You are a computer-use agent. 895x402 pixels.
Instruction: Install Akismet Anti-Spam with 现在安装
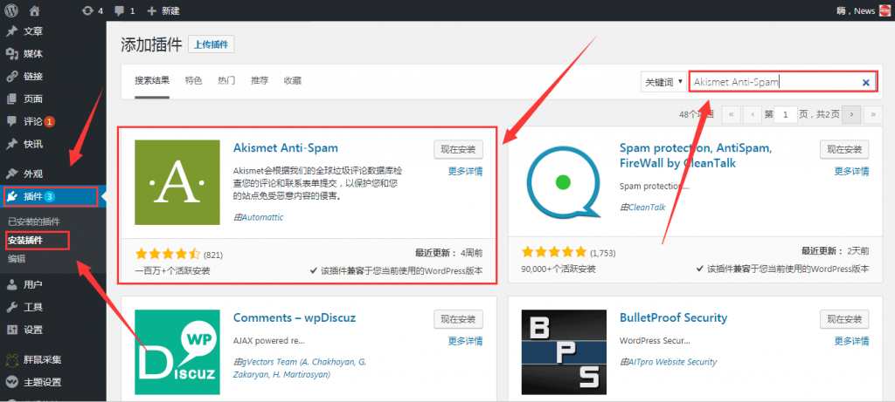click(458, 150)
